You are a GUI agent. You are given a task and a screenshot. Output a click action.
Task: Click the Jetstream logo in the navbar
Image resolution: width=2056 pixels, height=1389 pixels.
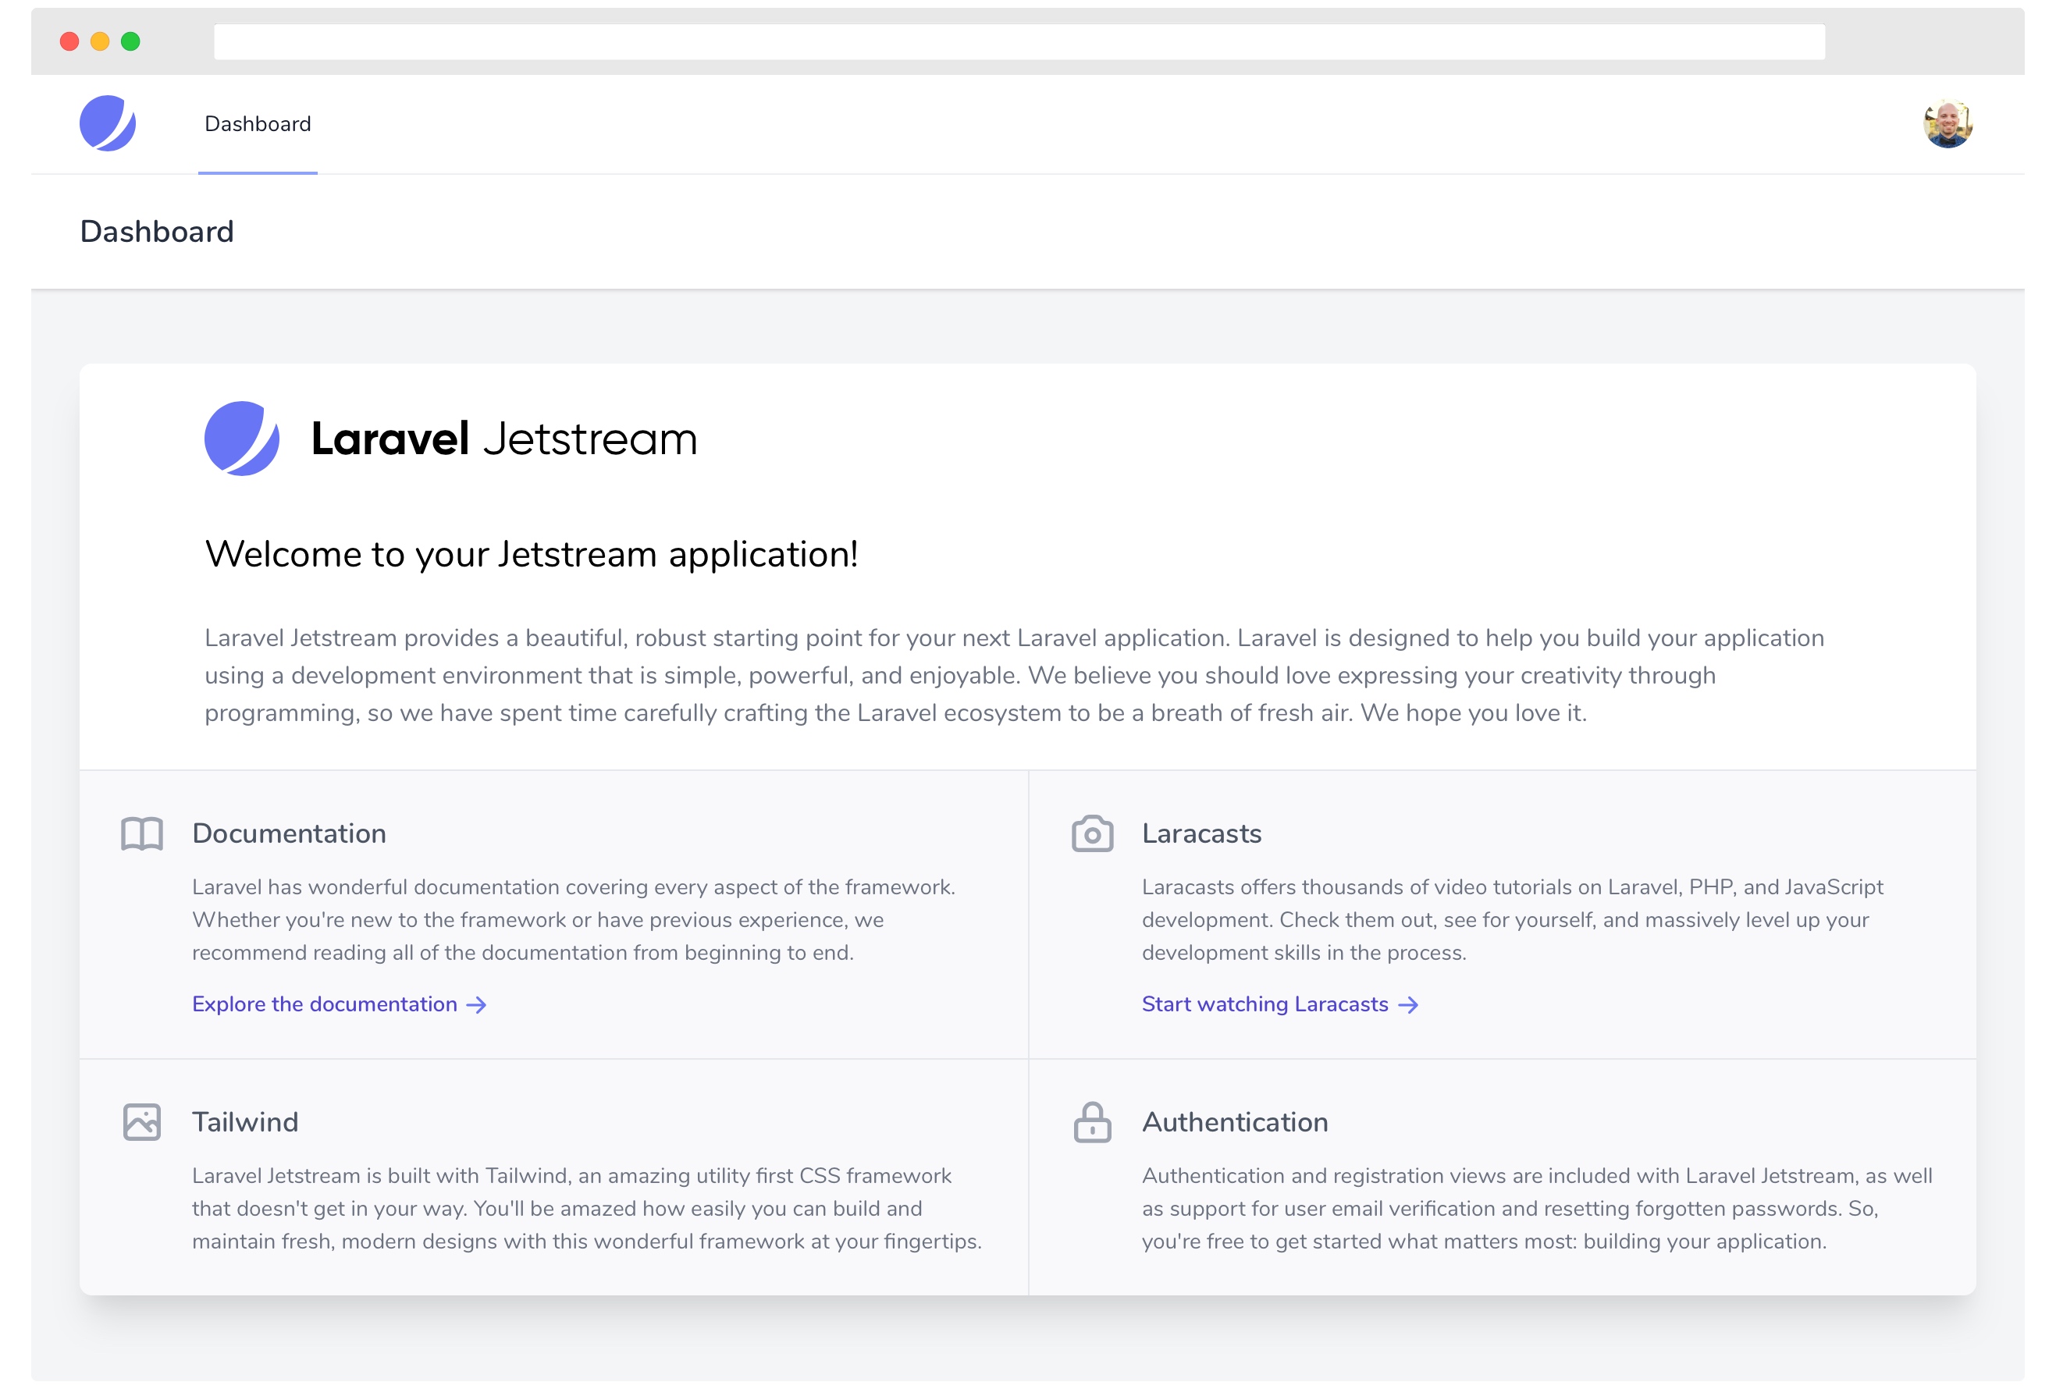click(x=108, y=124)
